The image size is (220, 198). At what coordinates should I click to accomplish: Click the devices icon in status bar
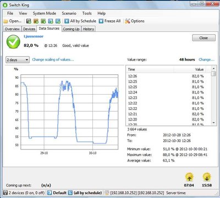[x=5, y=193]
